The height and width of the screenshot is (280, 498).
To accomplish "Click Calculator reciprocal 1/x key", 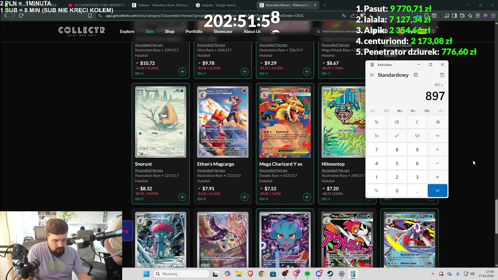I will [x=376, y=136].
